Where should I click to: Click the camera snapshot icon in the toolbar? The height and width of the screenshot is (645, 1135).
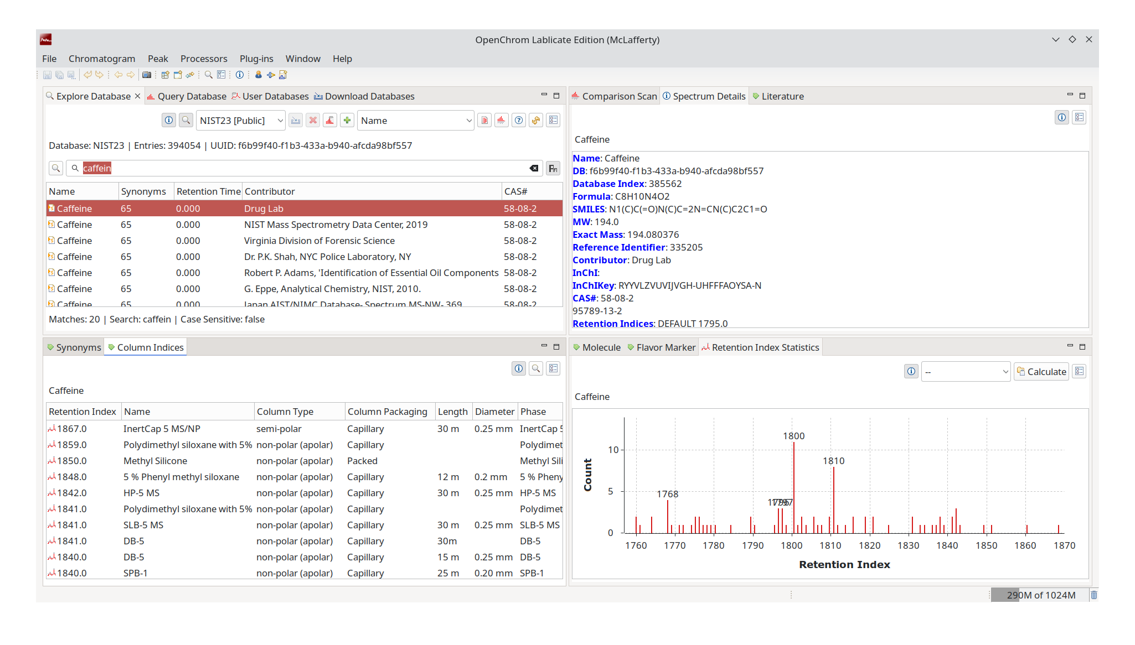[146, 75]
